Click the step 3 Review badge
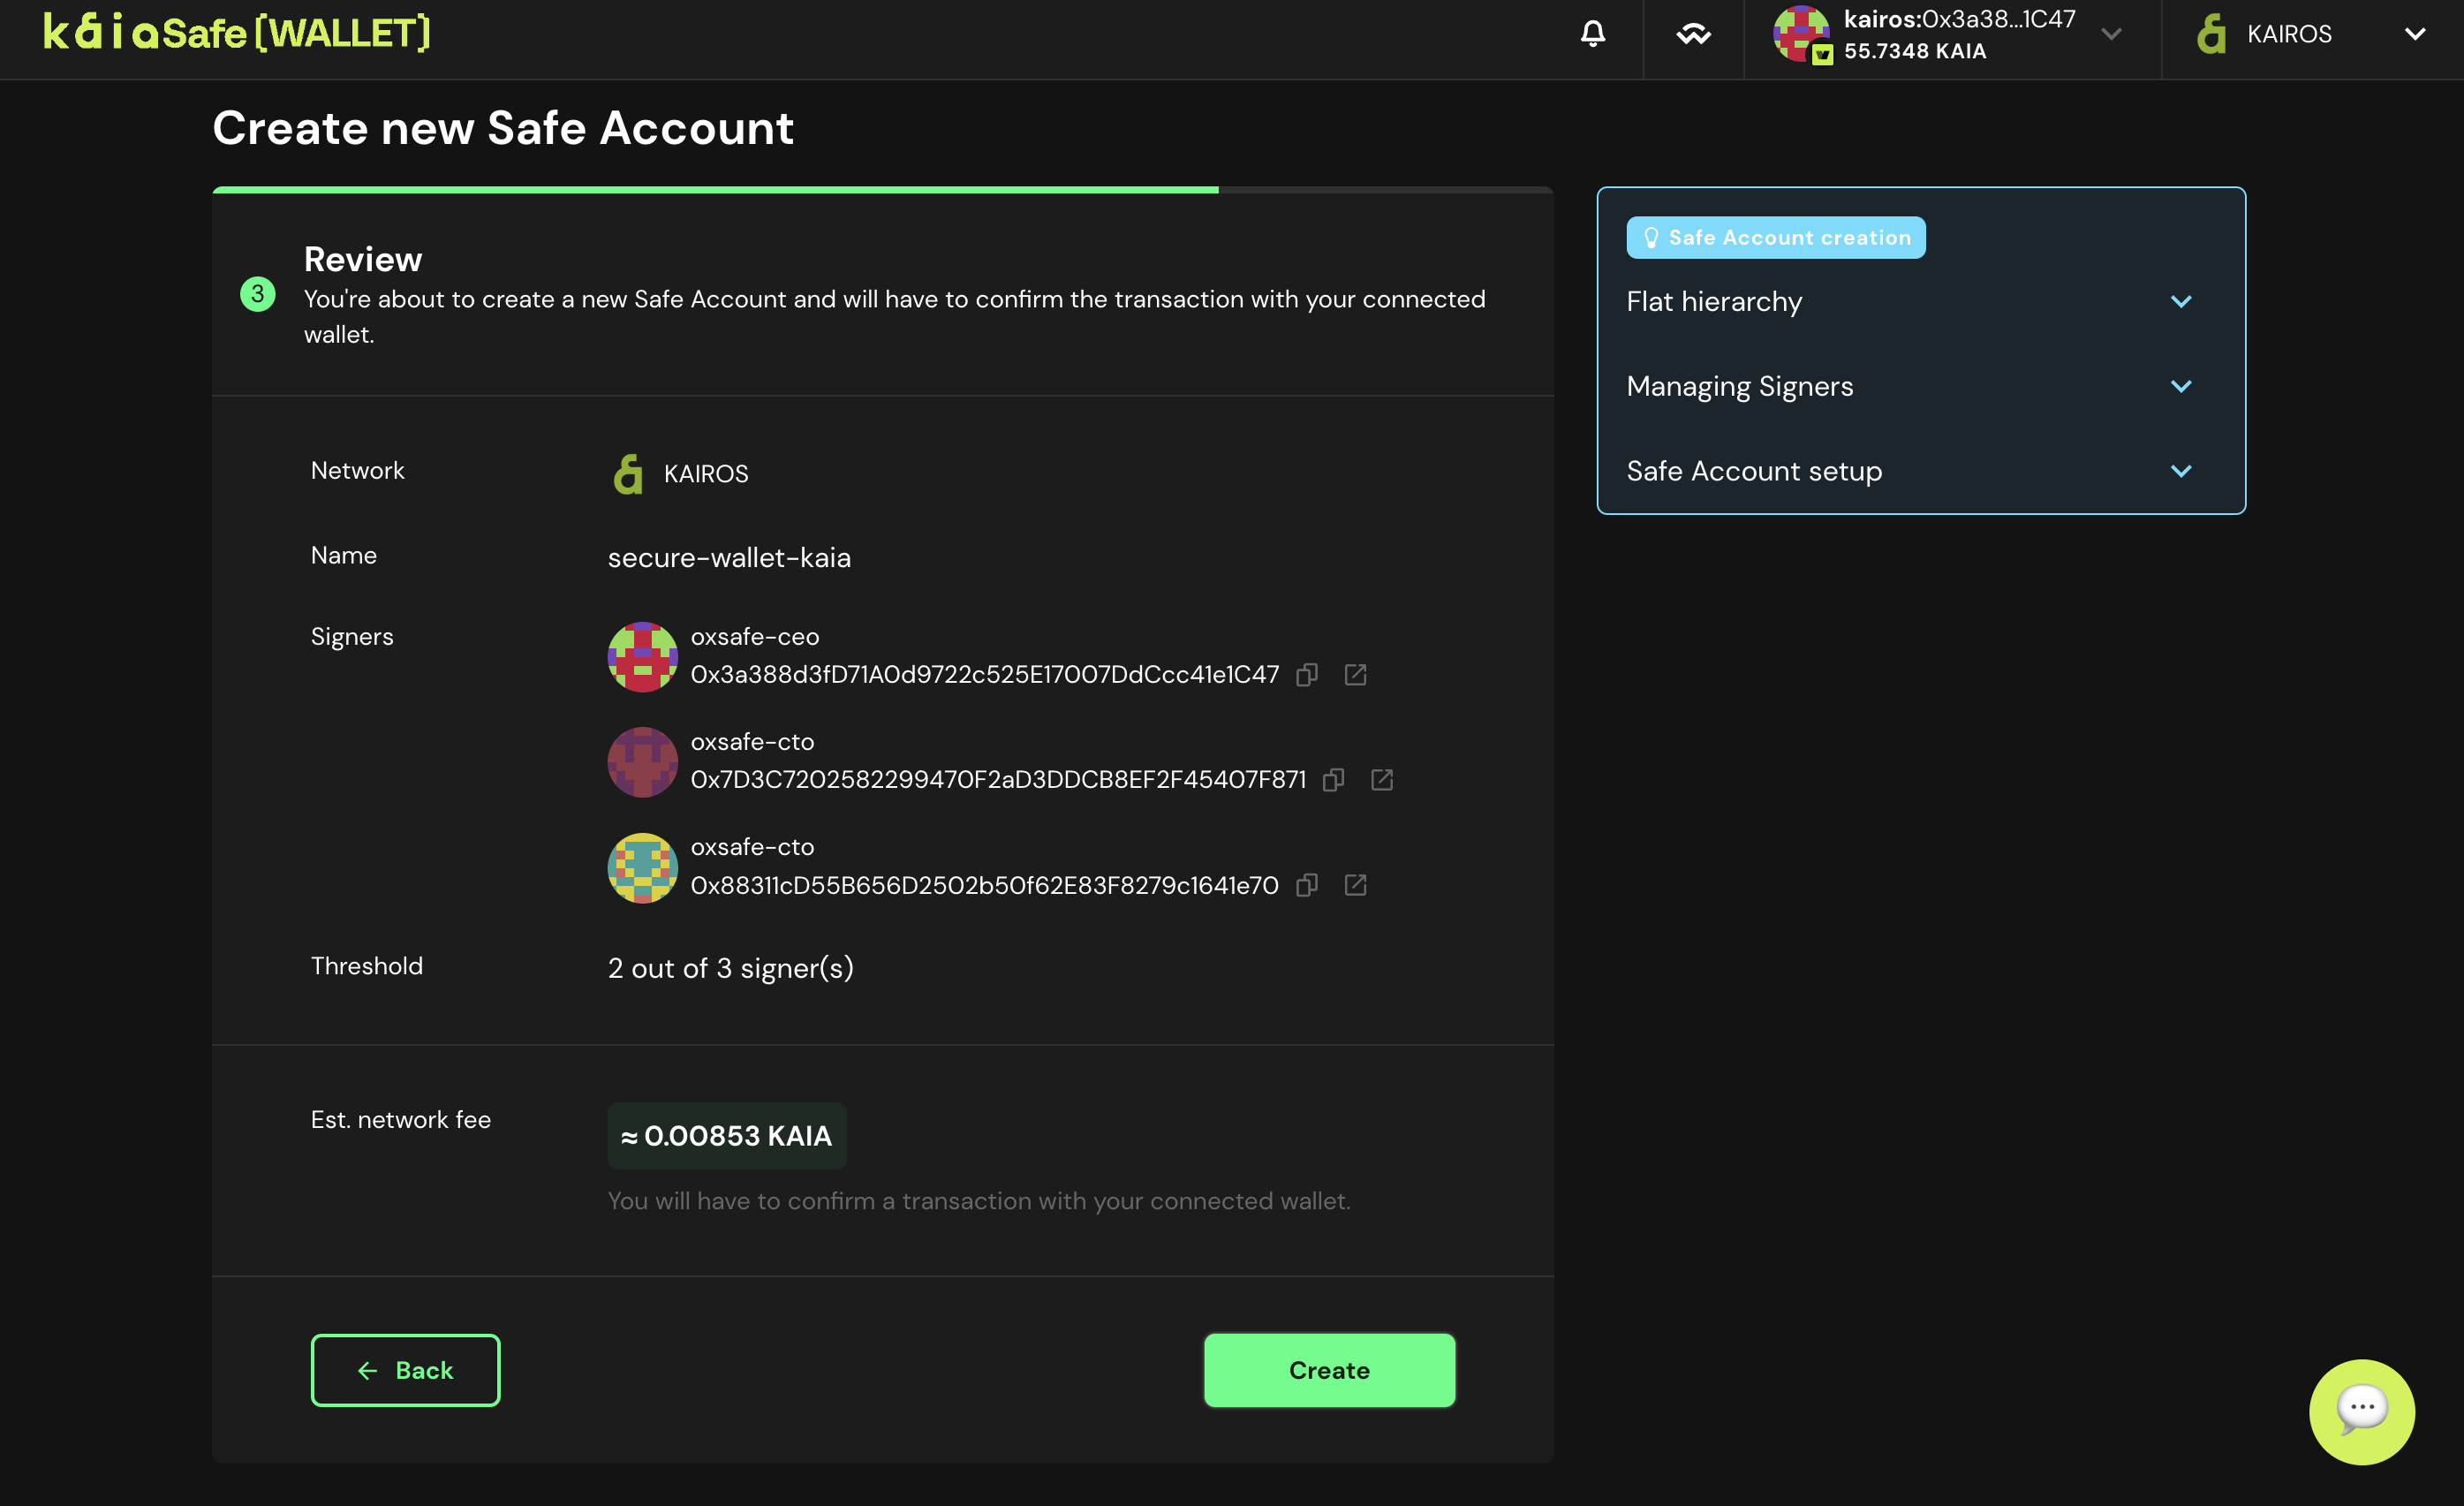 [258, 294]
